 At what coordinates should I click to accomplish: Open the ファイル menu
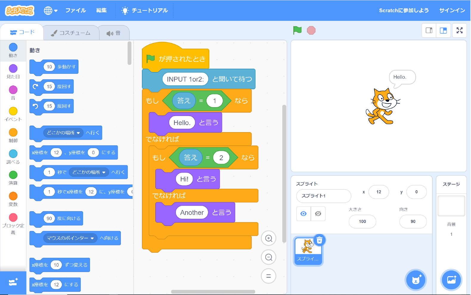75,10
